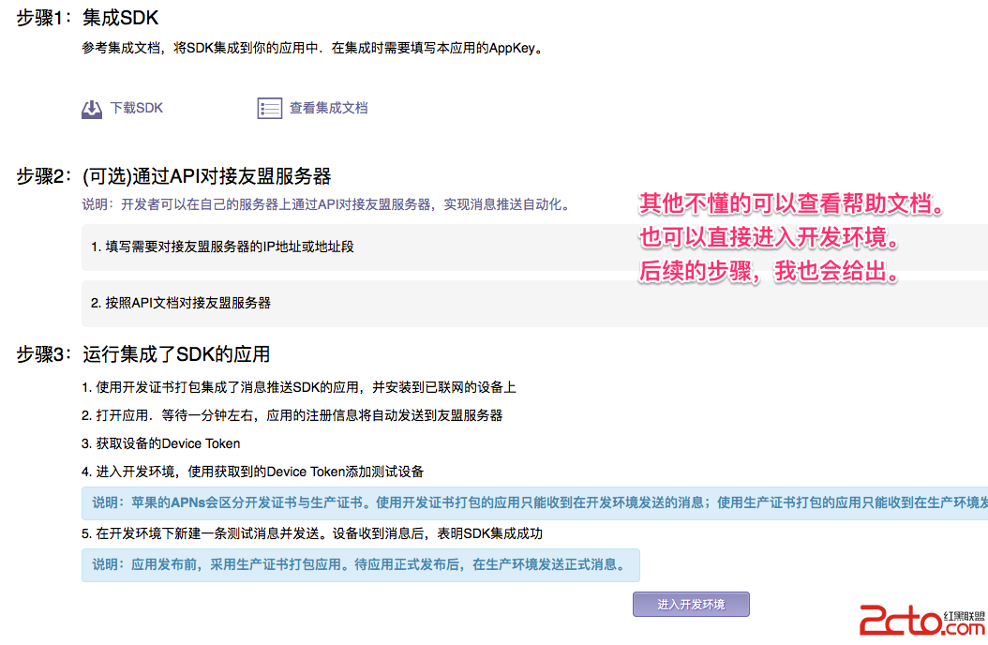Expand row 填写需要对接友盟服务器的IP地址或地址段
The height and width of the screenshot is (645, 988).
pyautogui.click(x=534, y=247)
